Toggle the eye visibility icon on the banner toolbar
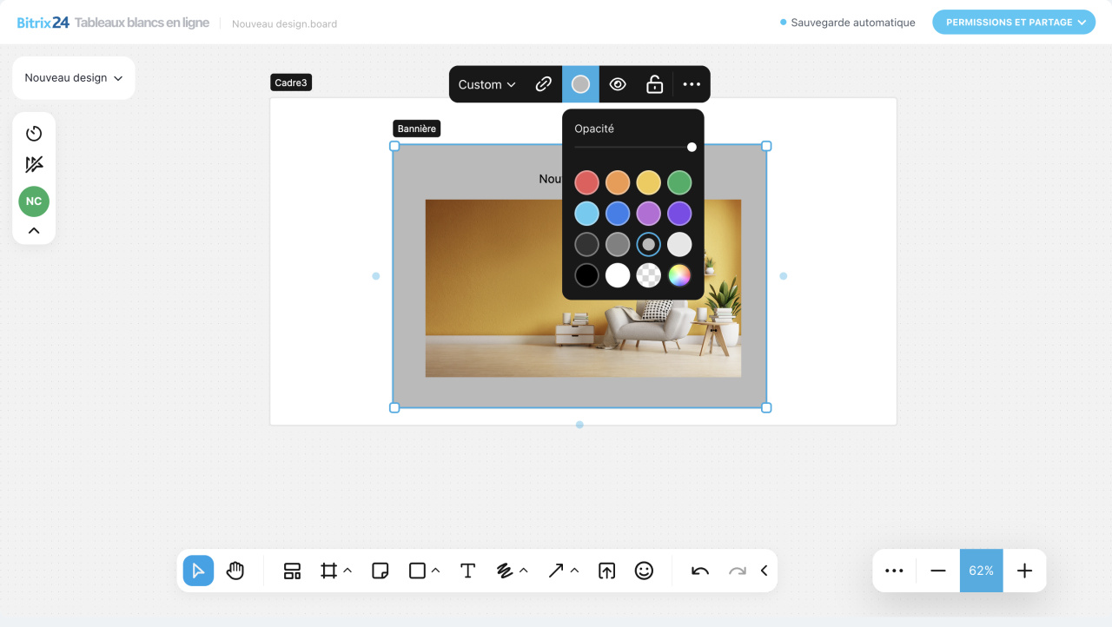1112x627 pixels. point(618,84)
